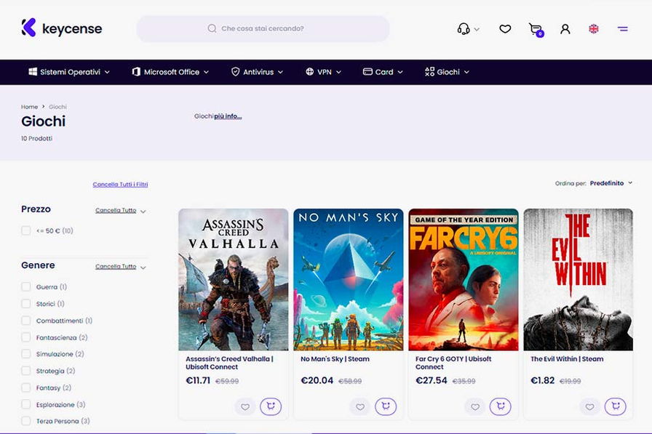Screen dimensions: 652x434
Task: Collapse the Genere filter section chevron
Action: (143, 268)
